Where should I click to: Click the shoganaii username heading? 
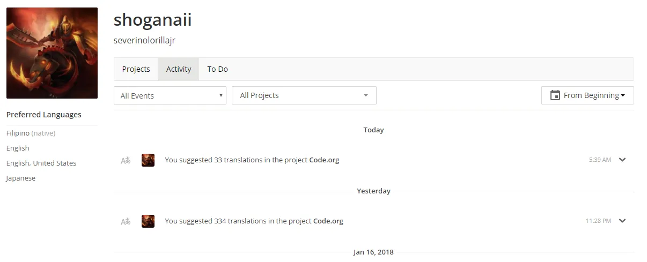point(152,20)
